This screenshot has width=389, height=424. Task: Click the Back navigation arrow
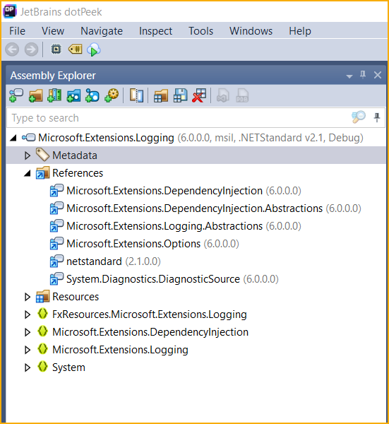tap(12, 49)
